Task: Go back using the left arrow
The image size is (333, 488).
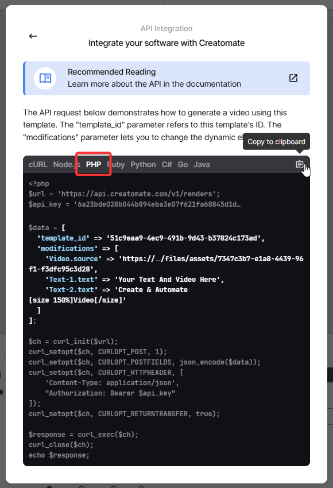Action: 33,36
